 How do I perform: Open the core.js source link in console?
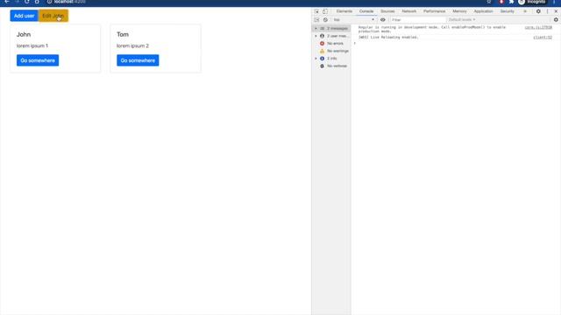click(538, 27)
